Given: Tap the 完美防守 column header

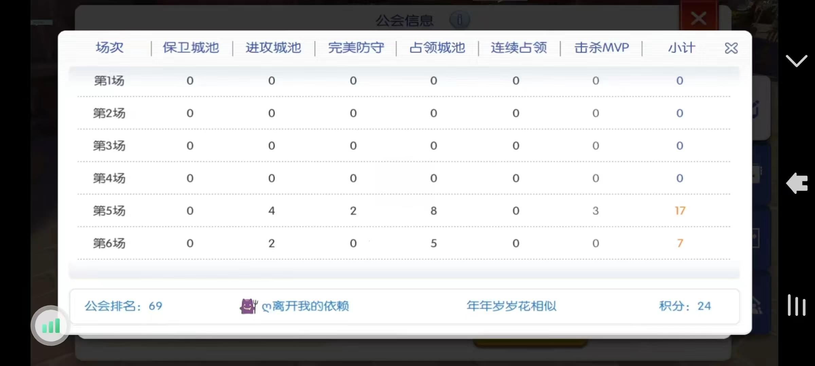Looking at the screenshot, I should pos(356,48).
